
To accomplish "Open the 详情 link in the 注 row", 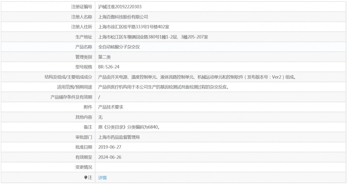I will pyautogui.click(x=102, y=178).
